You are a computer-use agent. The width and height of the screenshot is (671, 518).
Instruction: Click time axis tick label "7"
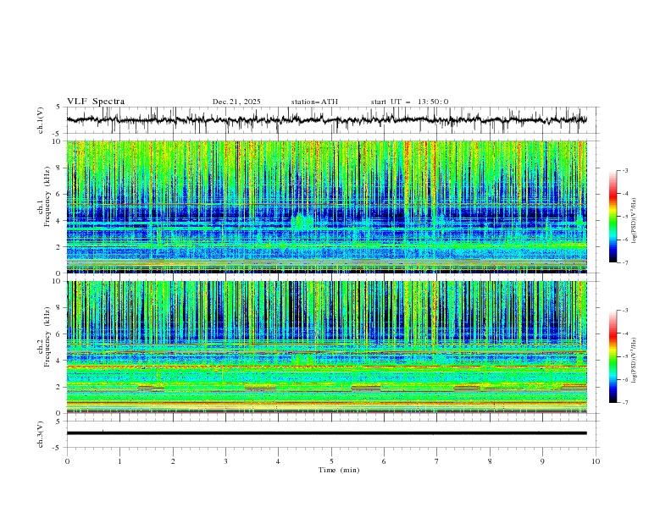pos(437,461)
